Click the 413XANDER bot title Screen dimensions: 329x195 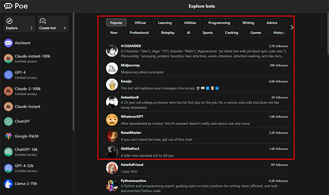(131, 46)
